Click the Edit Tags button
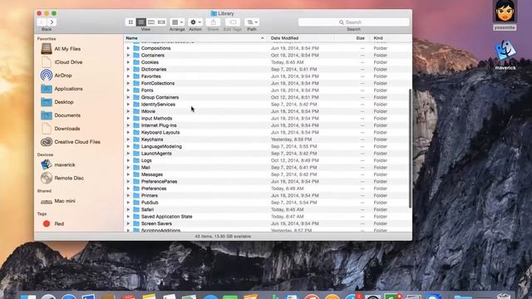The height and width of the screenshot is (299, 532). coord(233,22)
